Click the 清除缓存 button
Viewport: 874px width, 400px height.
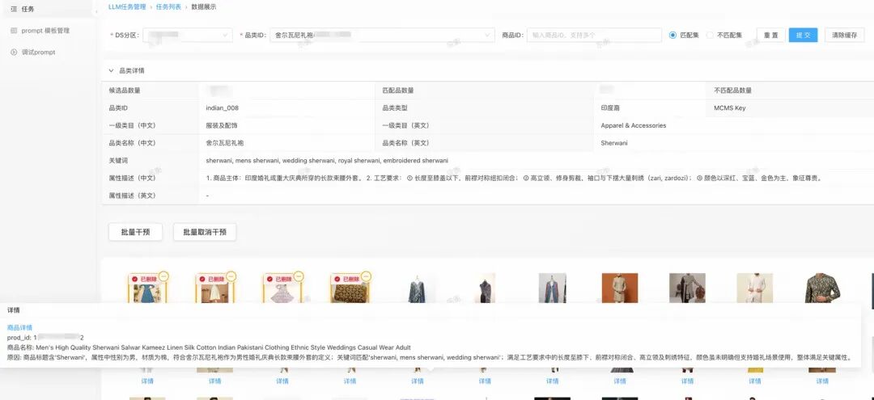pos(844,35)
